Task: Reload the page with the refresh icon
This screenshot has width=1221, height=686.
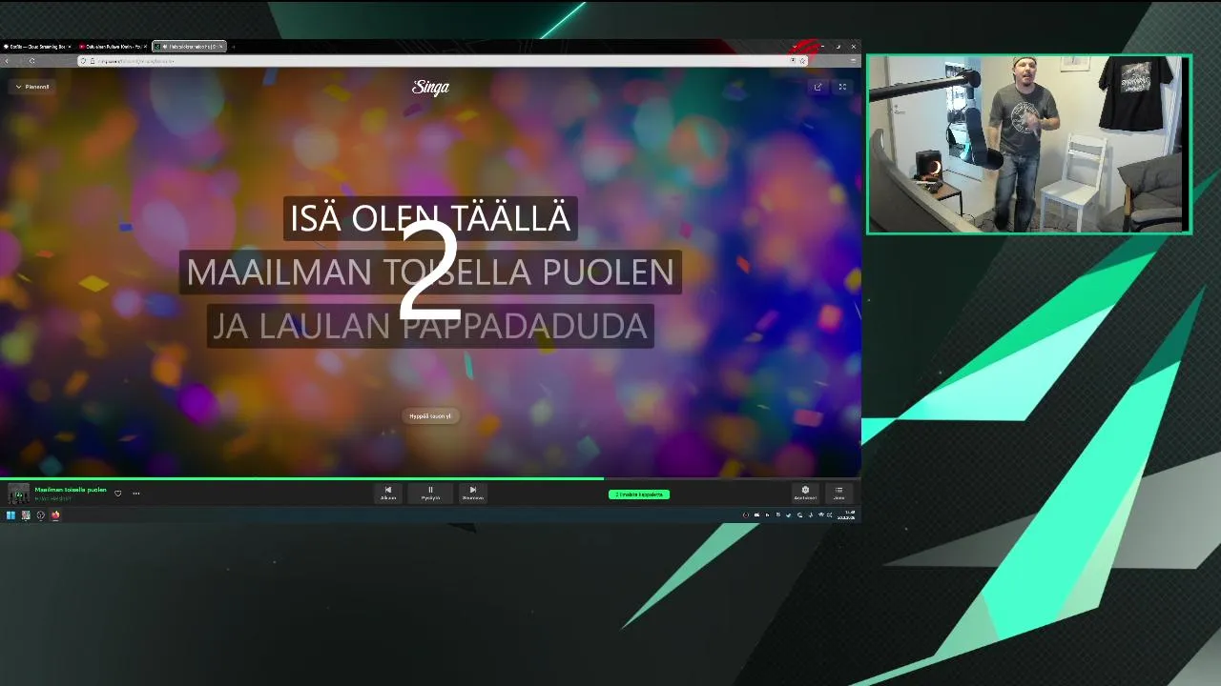Action: (x=31, y=61)
